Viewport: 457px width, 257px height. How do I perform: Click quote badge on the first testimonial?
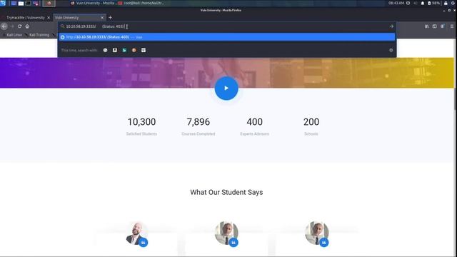coord(143,243)
